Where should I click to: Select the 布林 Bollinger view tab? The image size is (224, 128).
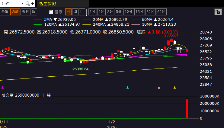coord(25,12)
